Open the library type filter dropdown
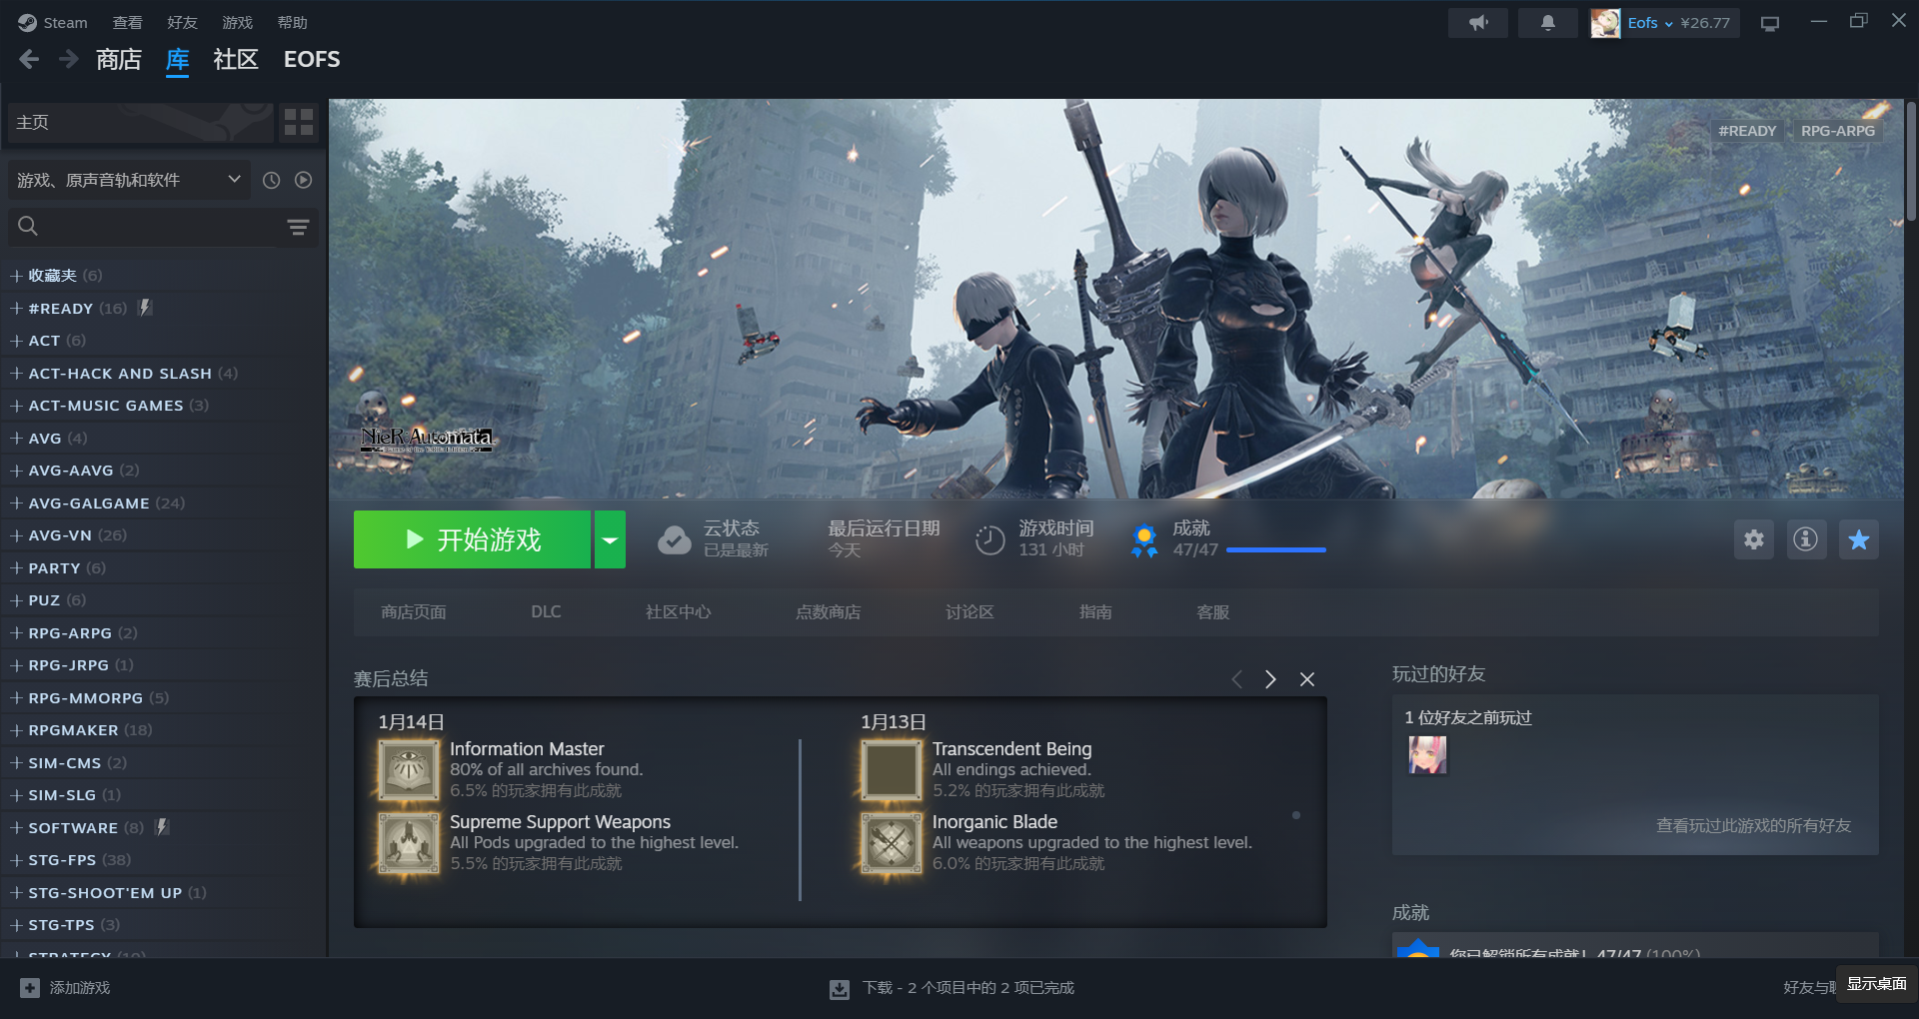This screenshot has width=1919, height=1019. 130,180
